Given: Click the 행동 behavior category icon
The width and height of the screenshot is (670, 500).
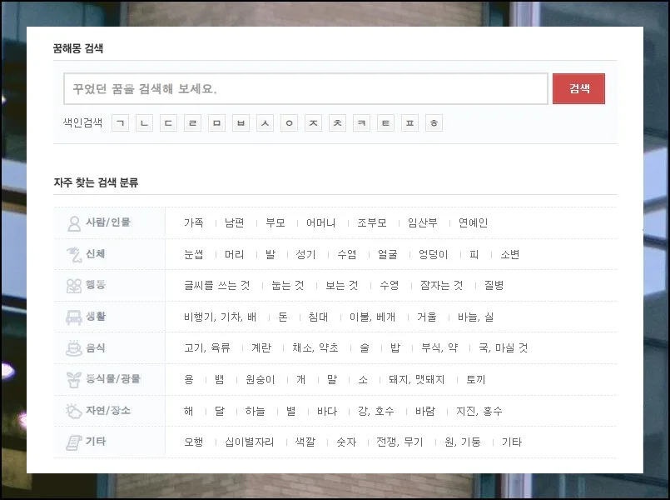Looking at the screenshot, I should pos(73,286).
